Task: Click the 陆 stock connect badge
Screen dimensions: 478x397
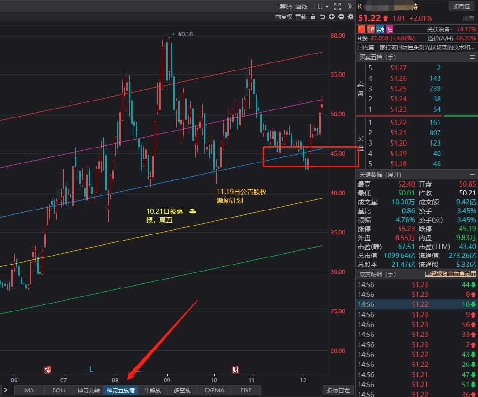Action: click(x=389, y=30)
